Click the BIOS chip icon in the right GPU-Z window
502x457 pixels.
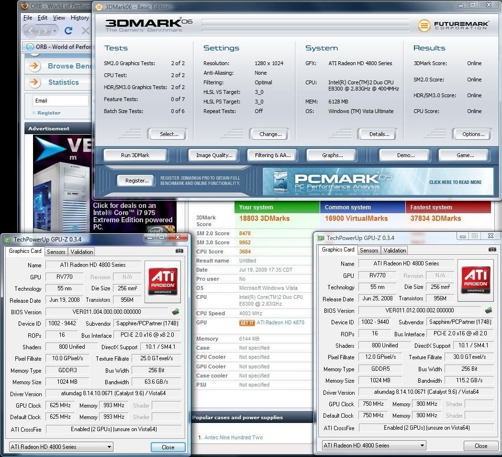pos(488,310)
